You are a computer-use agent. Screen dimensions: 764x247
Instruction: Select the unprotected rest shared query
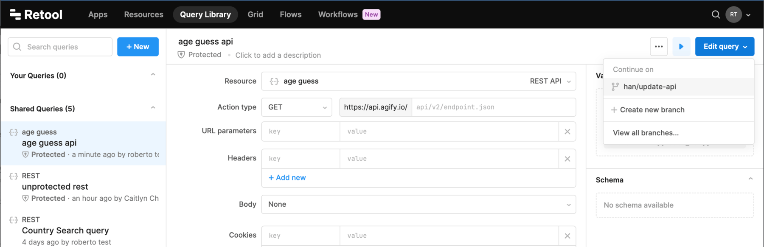click(x=83, y=187)
